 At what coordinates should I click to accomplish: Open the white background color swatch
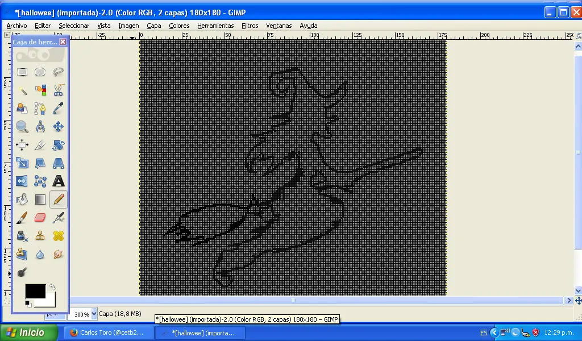[51, 301]
